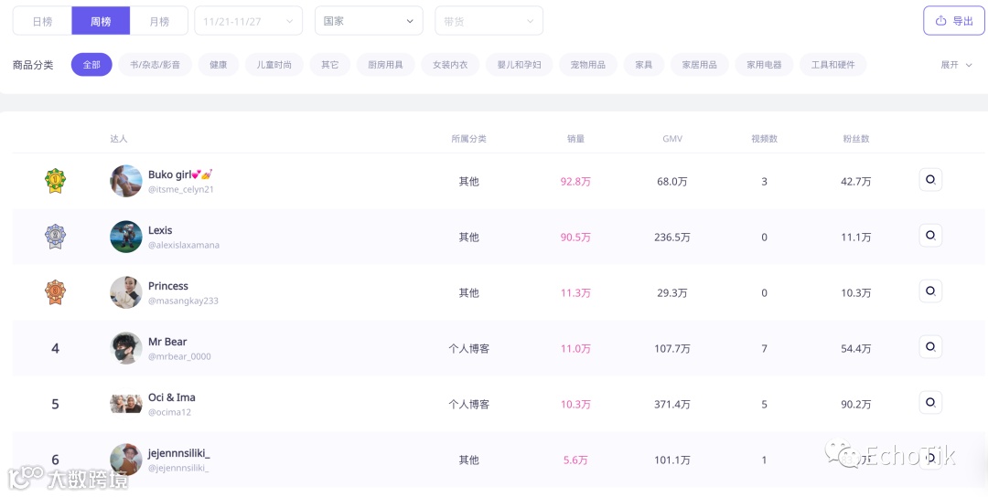Switch to the 日榜 tab
This screenshot has width=988, height=497.
point(42,21)
